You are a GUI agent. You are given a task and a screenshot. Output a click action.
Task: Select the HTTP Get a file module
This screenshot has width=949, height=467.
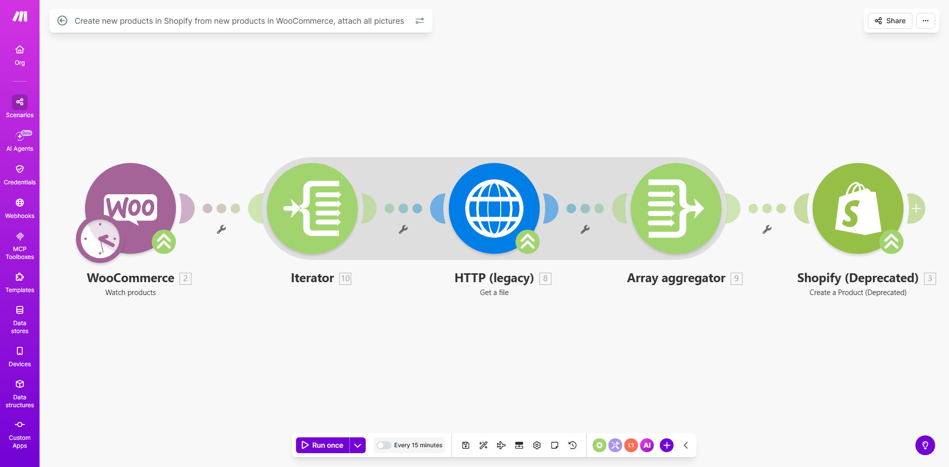(494, 209)
